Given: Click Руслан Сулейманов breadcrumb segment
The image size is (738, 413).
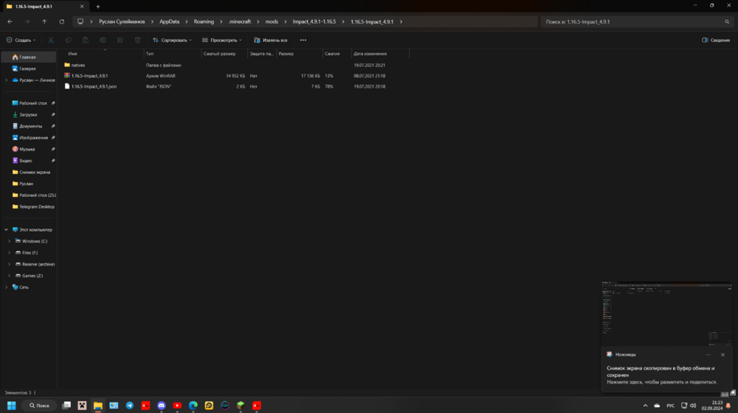Looking at the screenshot, I should (122, 21).
